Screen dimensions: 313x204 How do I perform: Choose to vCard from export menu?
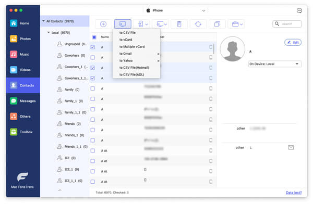click(136, 40)
